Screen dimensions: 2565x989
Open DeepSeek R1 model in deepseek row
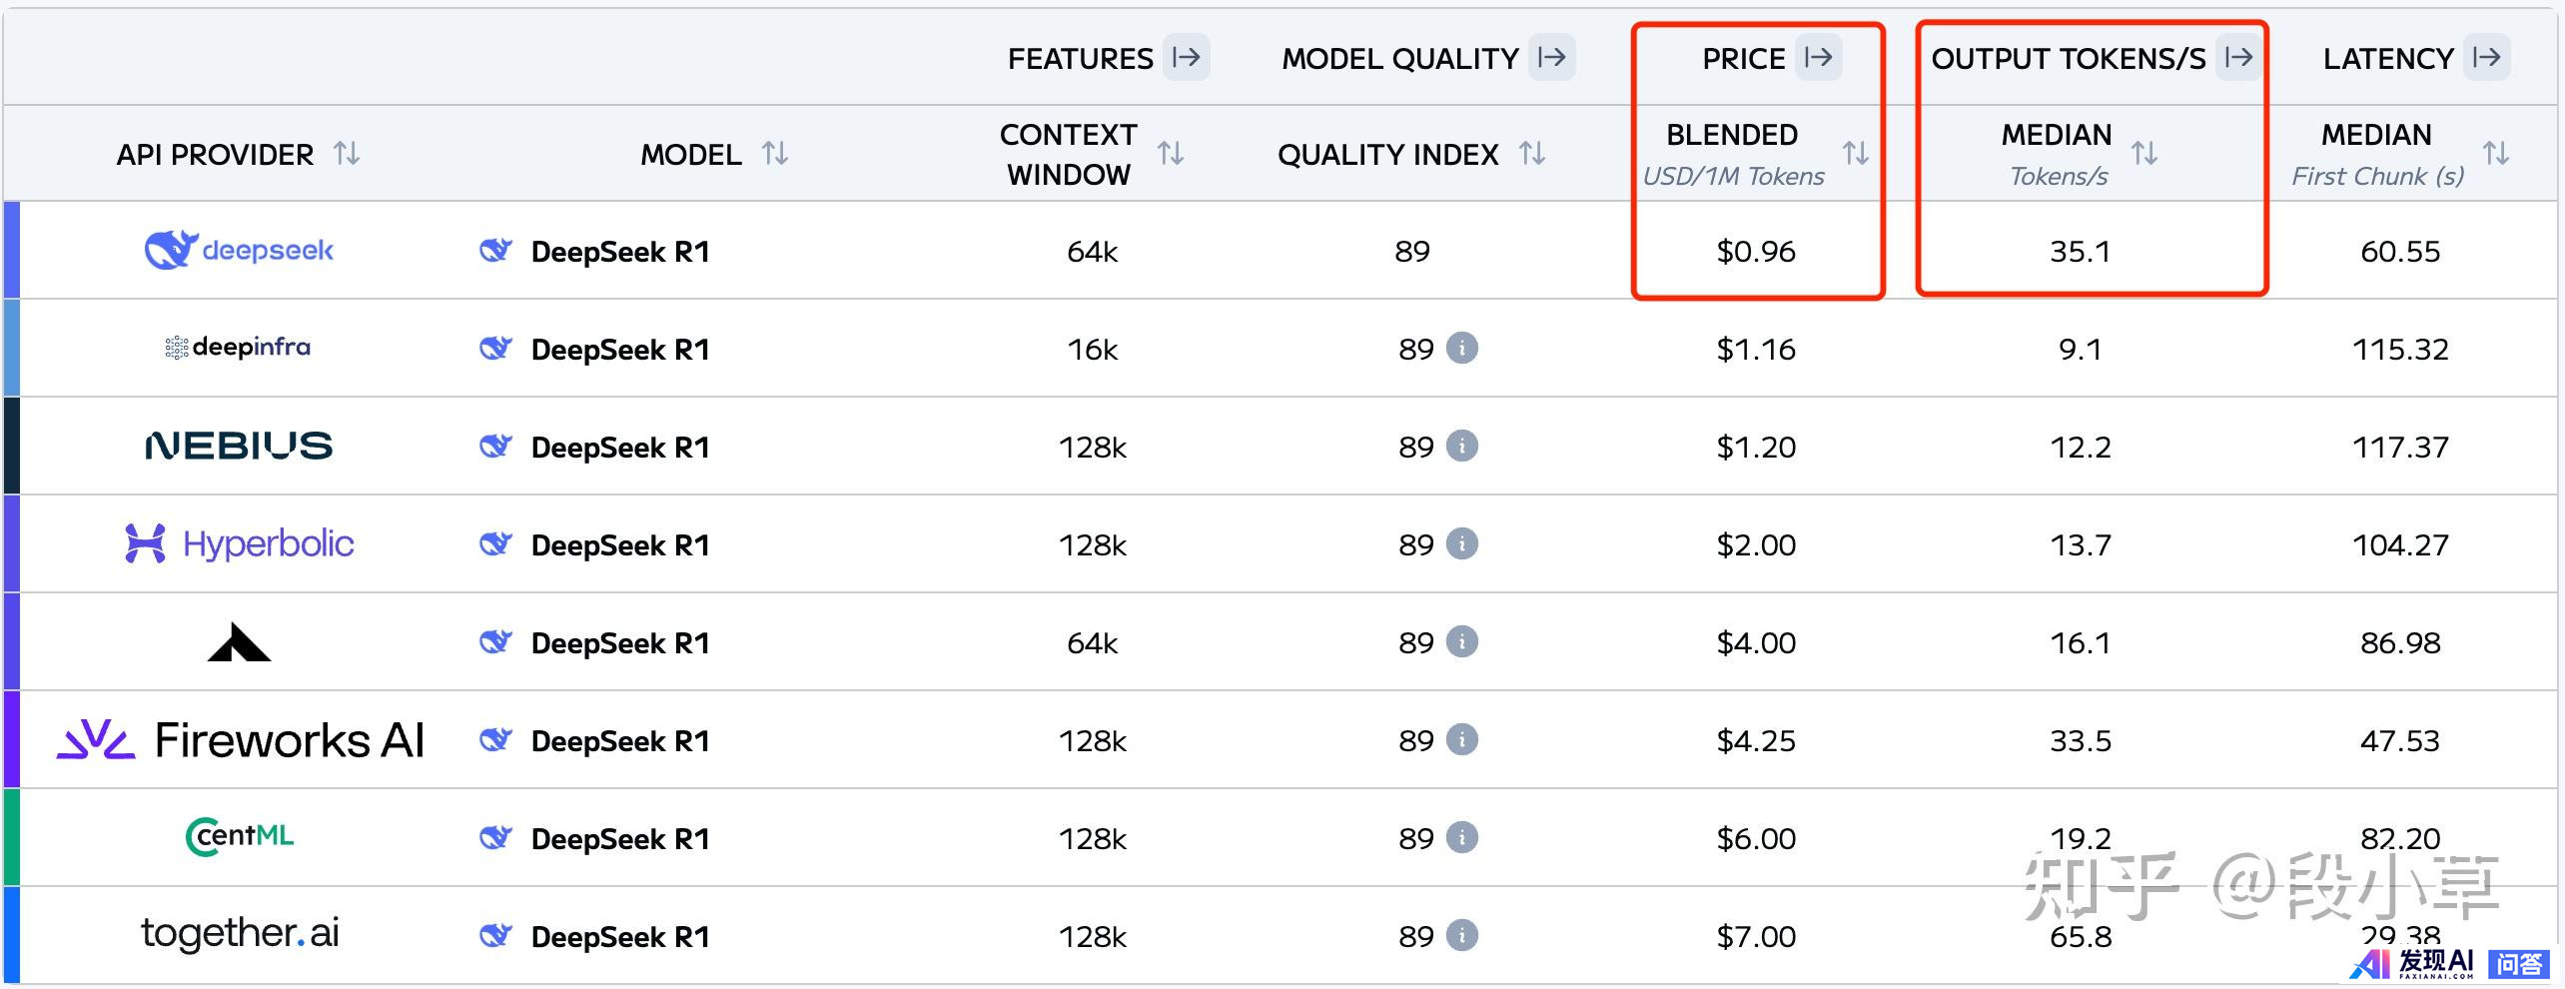(619, 252)
